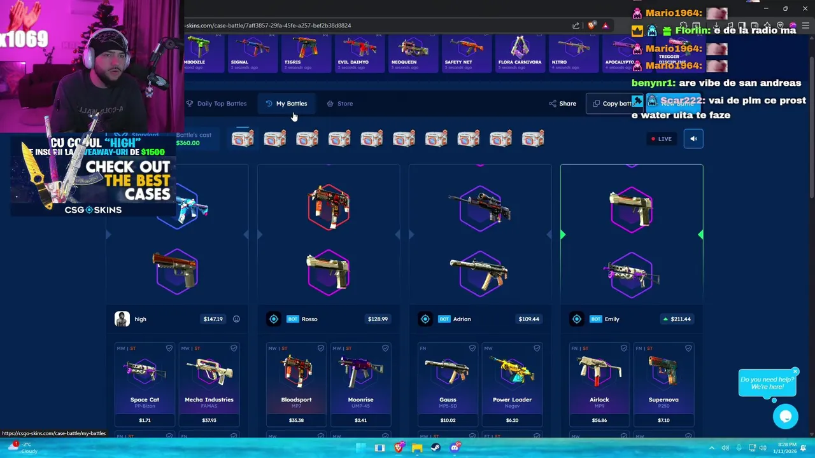Expand the system tray hidden icons chevron
The width and height of the screenshot is (815, 458).
712,448
